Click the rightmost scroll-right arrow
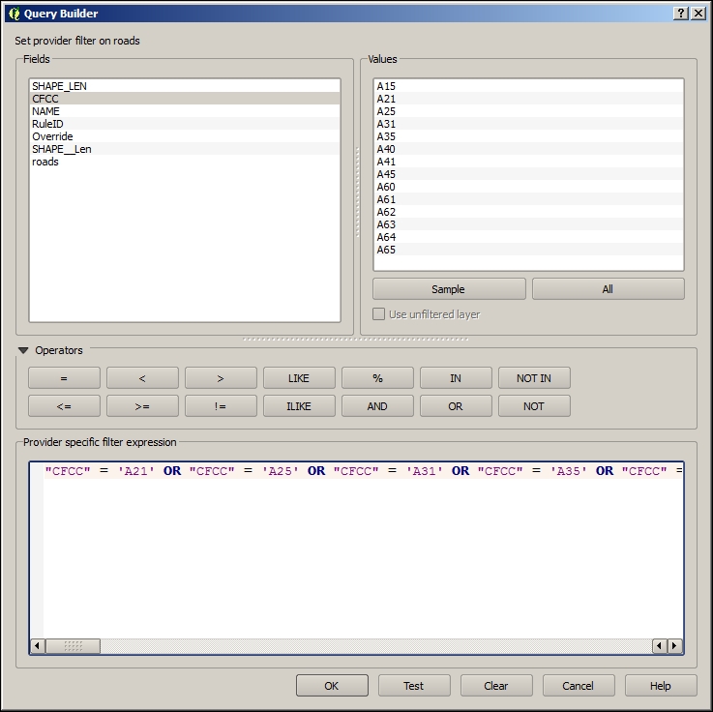 click(675, 645)
